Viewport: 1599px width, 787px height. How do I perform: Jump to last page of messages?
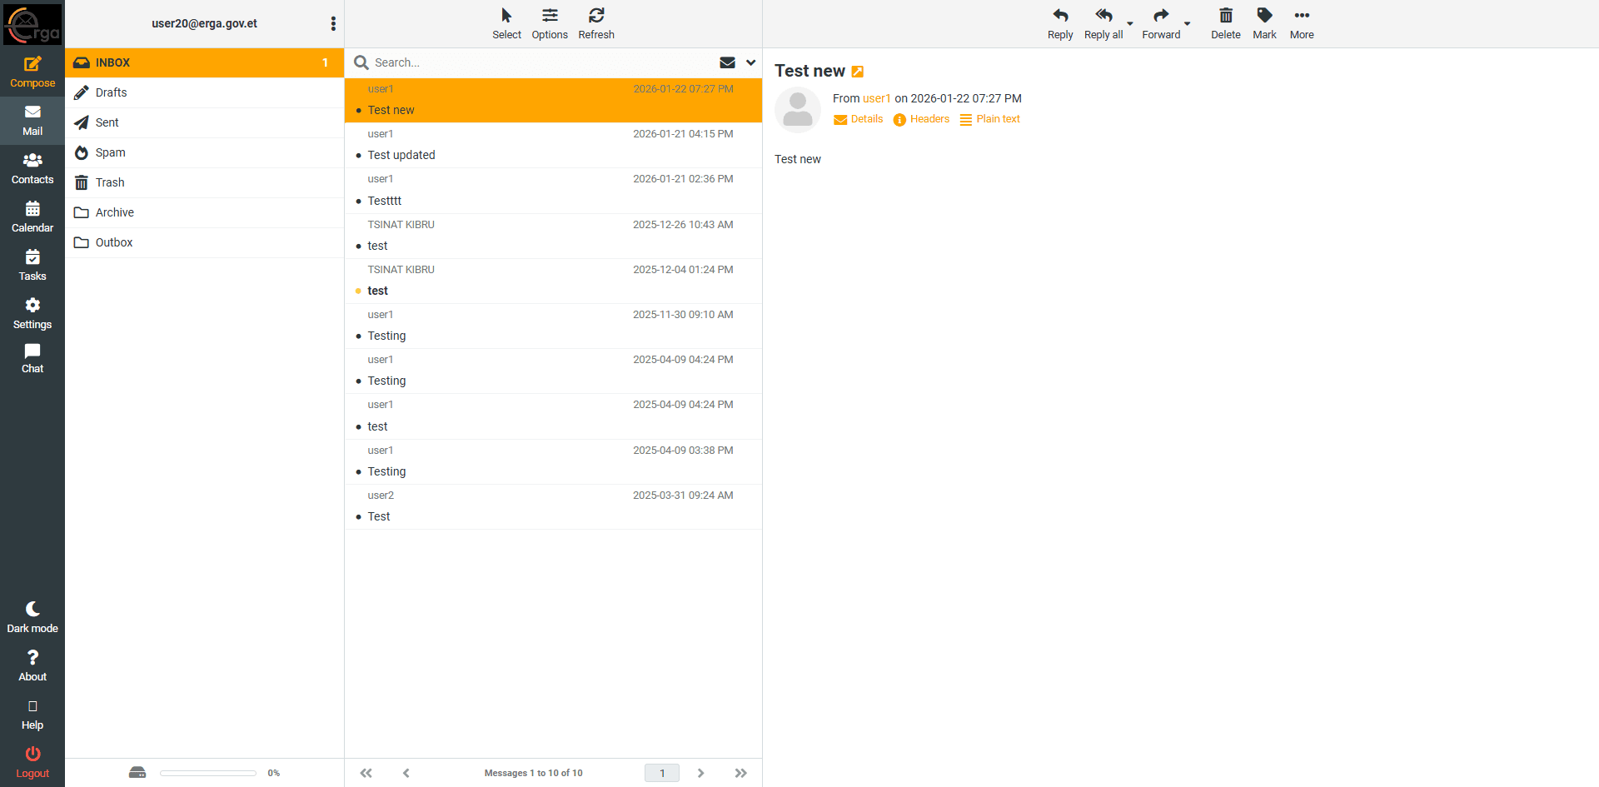click(x=741, y=773)
